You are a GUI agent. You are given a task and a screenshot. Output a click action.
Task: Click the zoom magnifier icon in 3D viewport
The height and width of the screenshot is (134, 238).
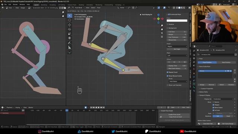[x=162, y=26]
